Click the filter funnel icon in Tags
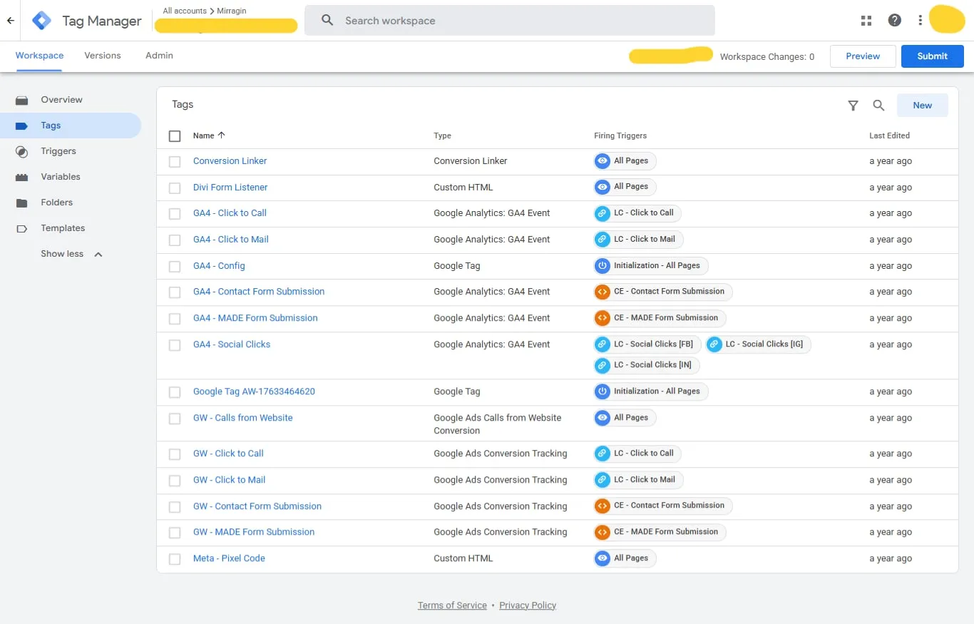This screenshot has width=974, height=624. tap(853, 106)
